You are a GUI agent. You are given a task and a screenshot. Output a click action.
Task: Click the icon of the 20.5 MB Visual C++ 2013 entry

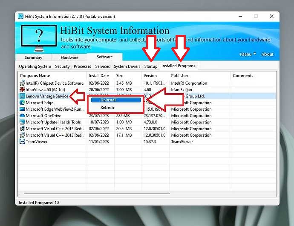pyautogui.click(x=22, y=129)
